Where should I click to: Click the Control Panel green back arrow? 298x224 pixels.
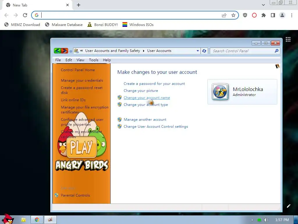57,51
